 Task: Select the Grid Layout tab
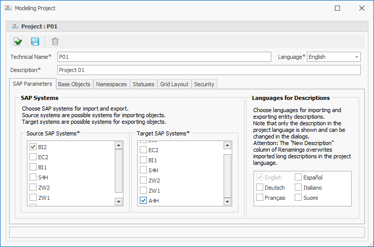[x=174, y=84]
